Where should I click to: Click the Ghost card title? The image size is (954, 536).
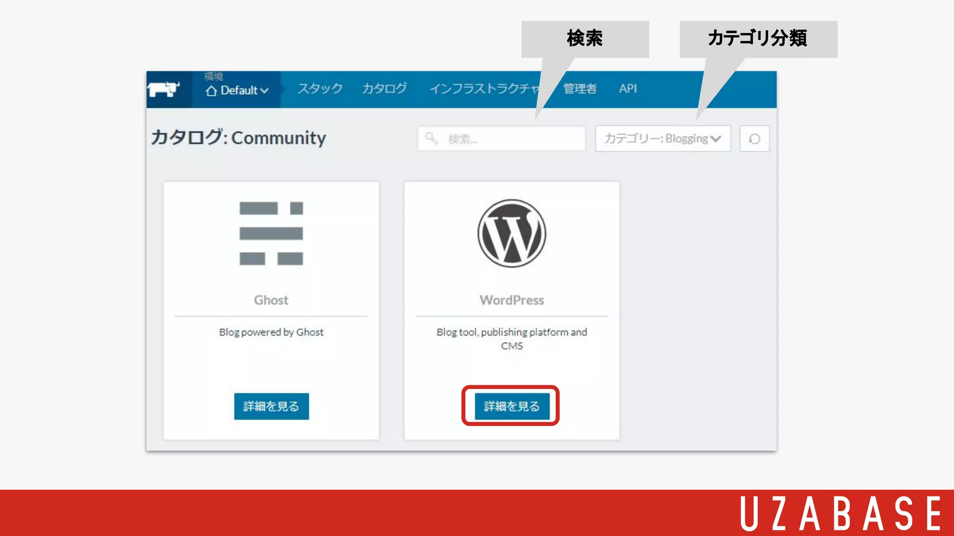click(271, 300)
